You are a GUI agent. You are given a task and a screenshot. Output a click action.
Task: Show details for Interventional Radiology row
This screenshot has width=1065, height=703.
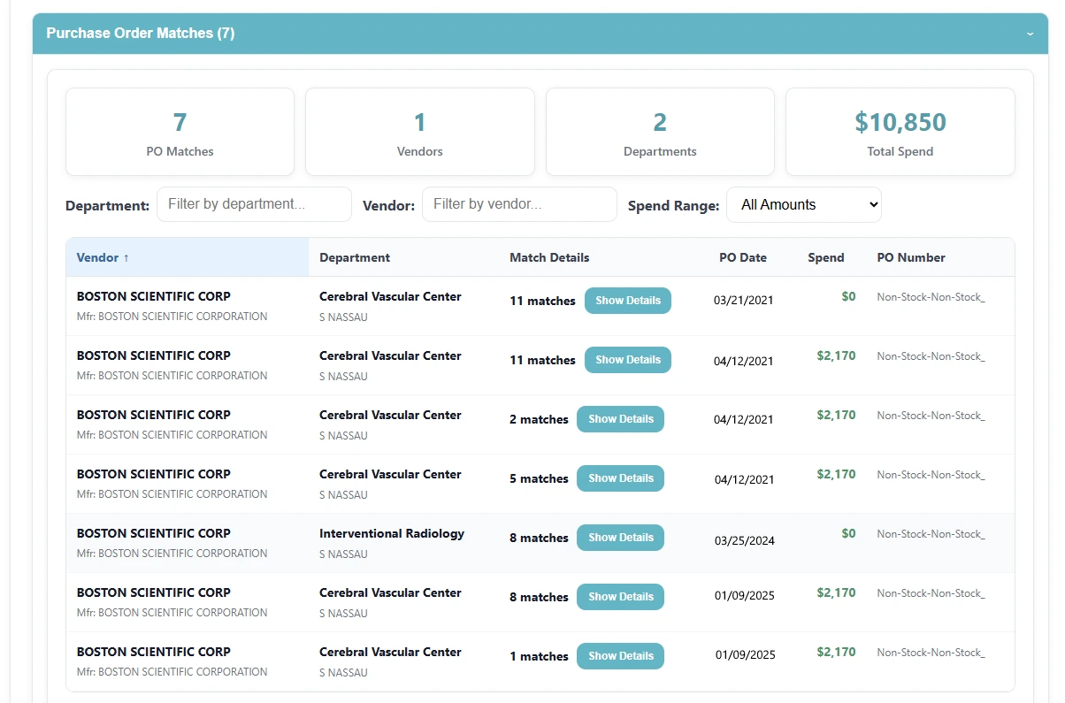click(x=620, y=538)
